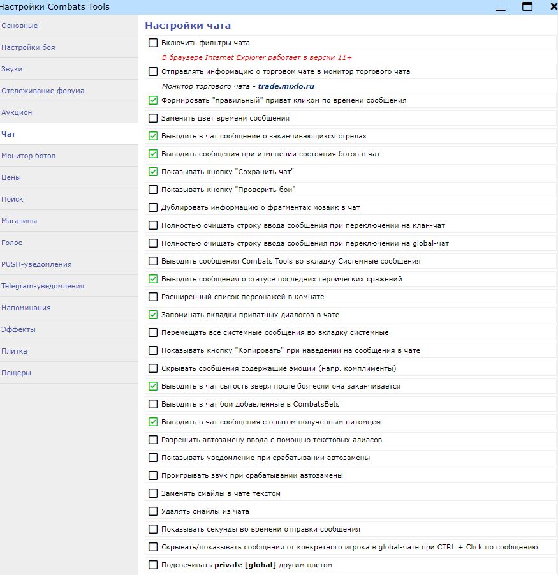Uncheck Показывать кнопку "Сохранить чат"
558x575 pixels.
[x=153, y=172]
